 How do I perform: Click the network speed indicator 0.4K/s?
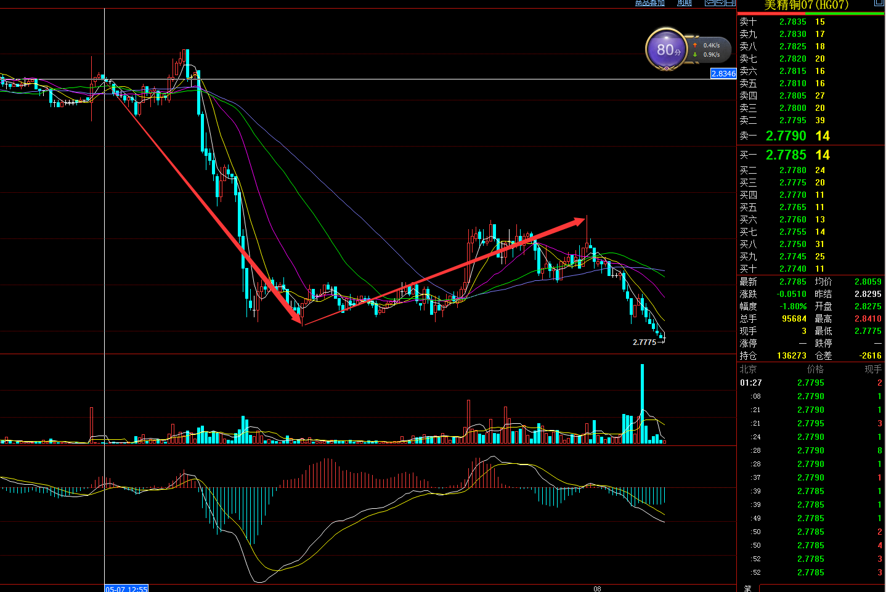(x=710, y=45)
